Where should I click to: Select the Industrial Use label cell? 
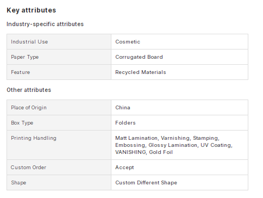tap(59, 42)
